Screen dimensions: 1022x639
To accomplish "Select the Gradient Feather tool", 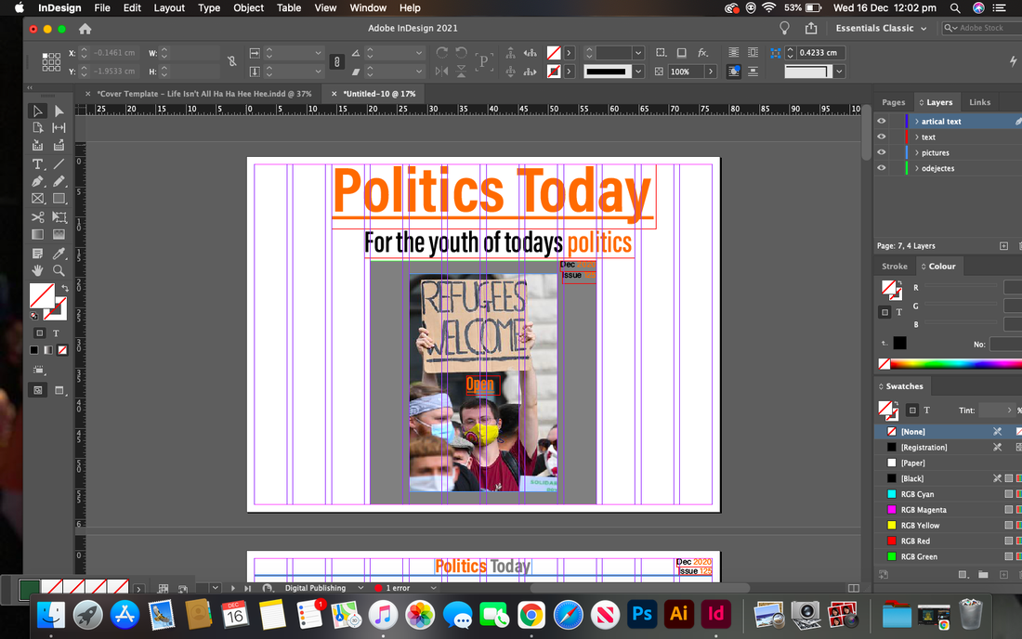I will coord(59,234).
